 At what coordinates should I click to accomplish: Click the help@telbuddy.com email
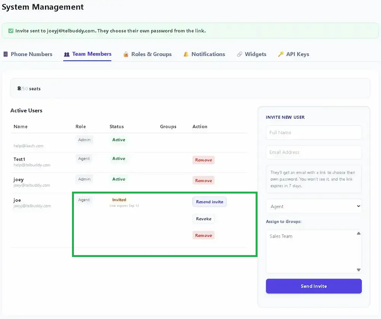pos(32,165)
